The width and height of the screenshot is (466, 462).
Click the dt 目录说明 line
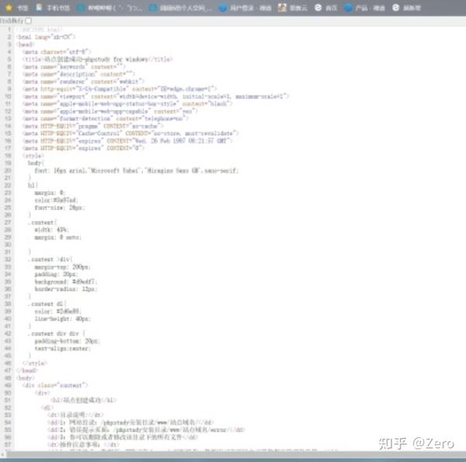pos(75,415)
